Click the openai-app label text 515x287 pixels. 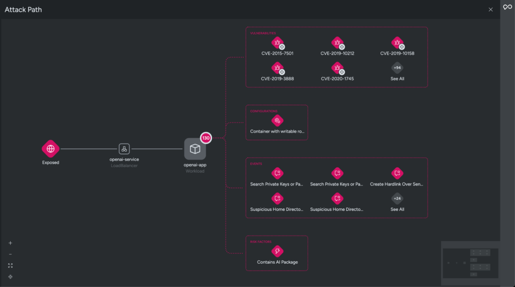[x=195, y=165]
